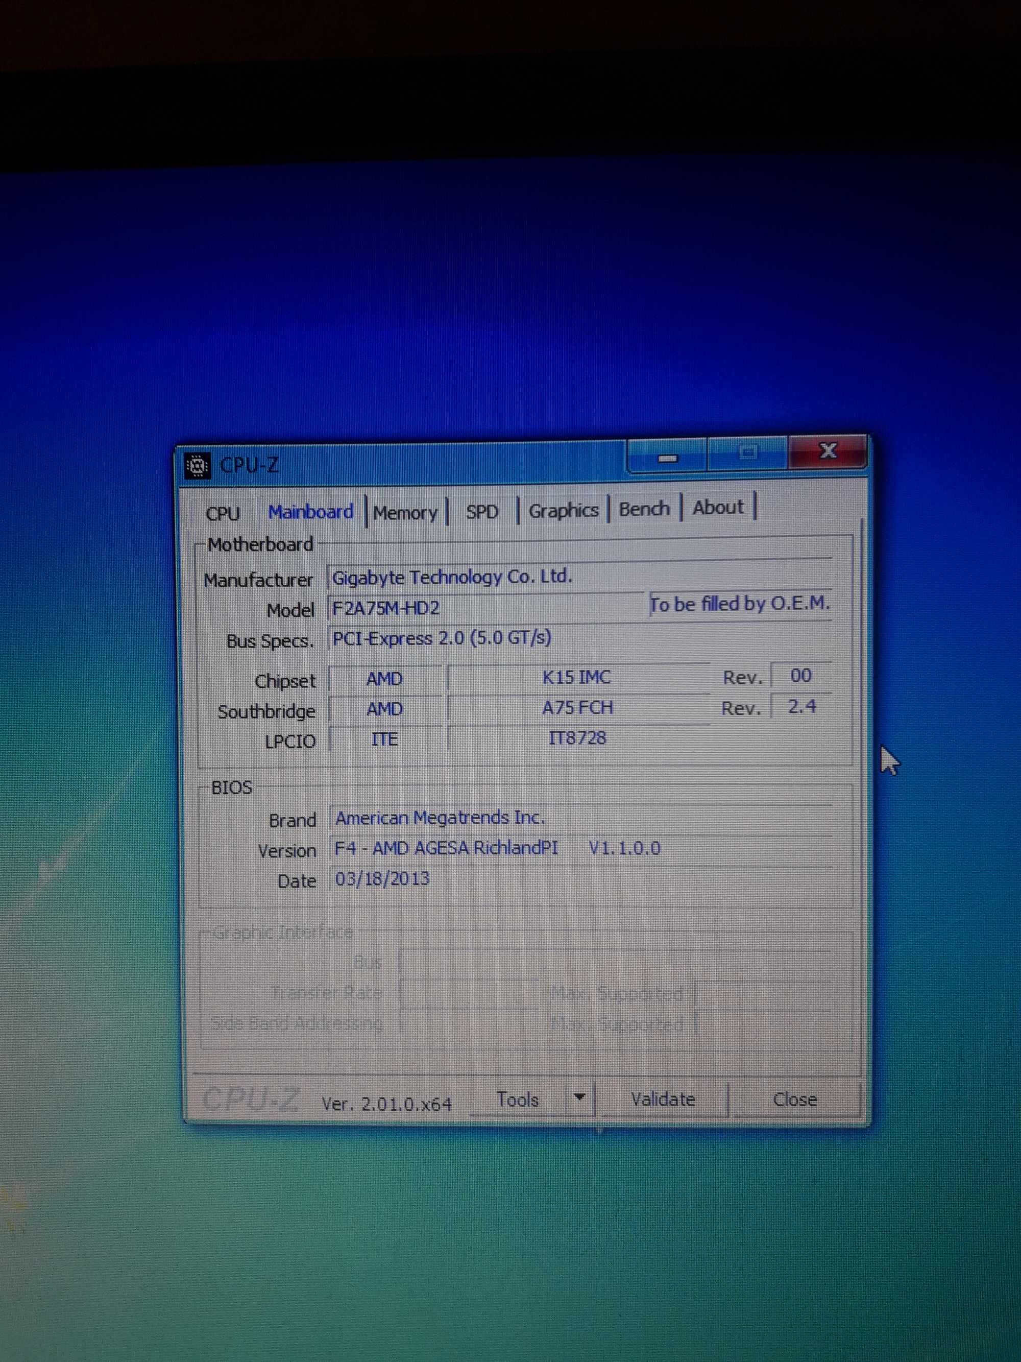This screenshot has height=1362, width=1021.
Task: Select the model value F2A75M-HD2
Action: tap(485, 608)
